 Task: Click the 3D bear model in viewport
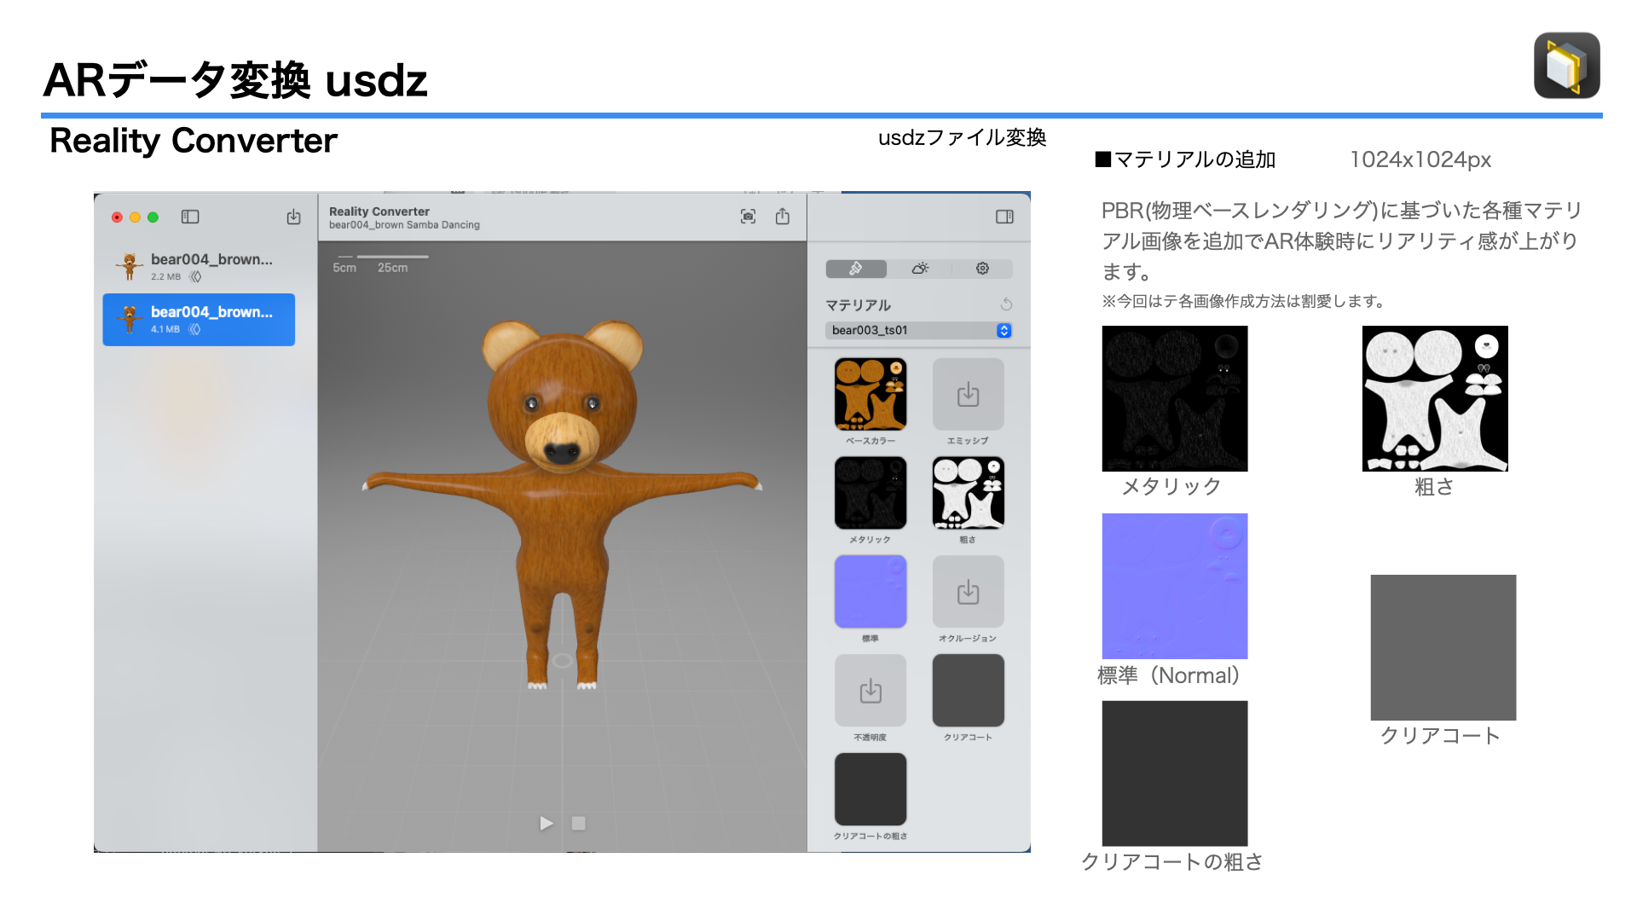pos(562,503)
